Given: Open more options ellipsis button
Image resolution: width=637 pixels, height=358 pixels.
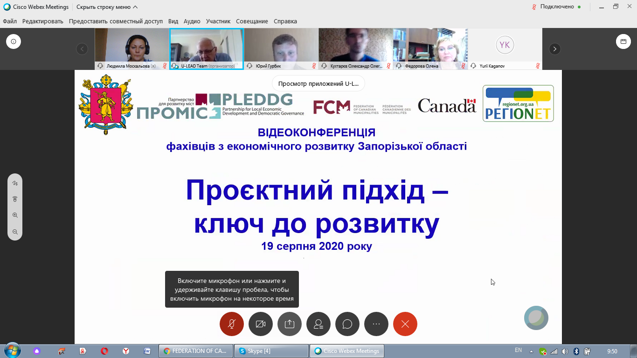Looking at the screenshot, I should pos(376,324).
